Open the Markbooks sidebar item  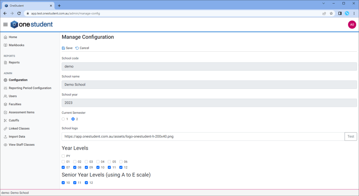point(16,45)
